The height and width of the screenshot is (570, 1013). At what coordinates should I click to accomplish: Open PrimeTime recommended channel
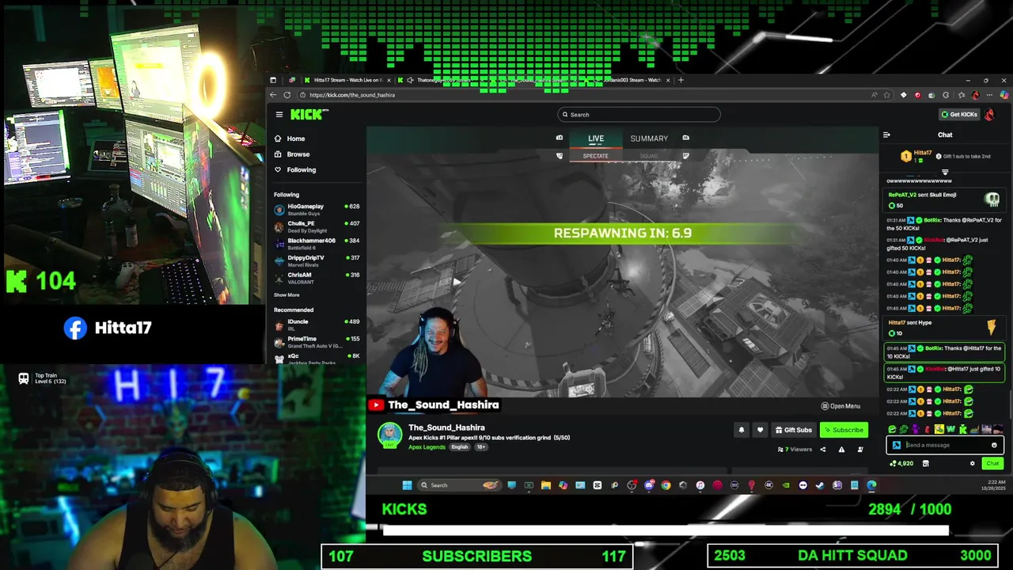coord(317,342)
